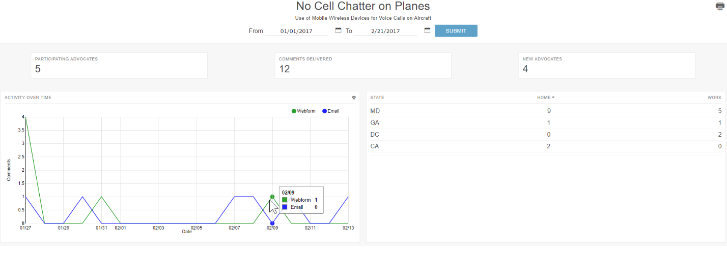The height and width of the screenshot is (253, 727).
Task: Click the blue Email point on 02/09
Action: 272,224
